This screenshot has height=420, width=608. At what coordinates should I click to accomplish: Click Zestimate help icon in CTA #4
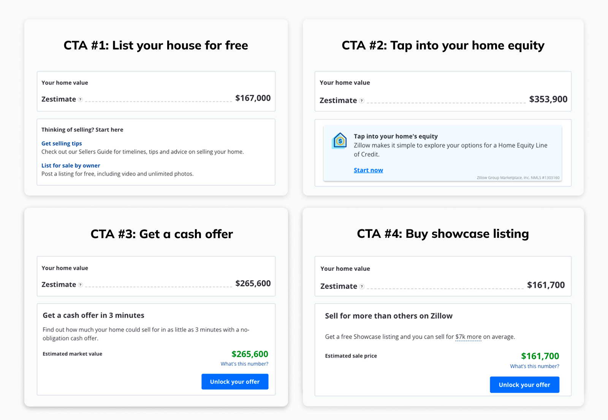click(x=362, y=287)
